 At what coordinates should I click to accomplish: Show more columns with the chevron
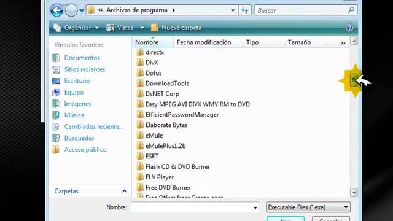click(343, 43)
